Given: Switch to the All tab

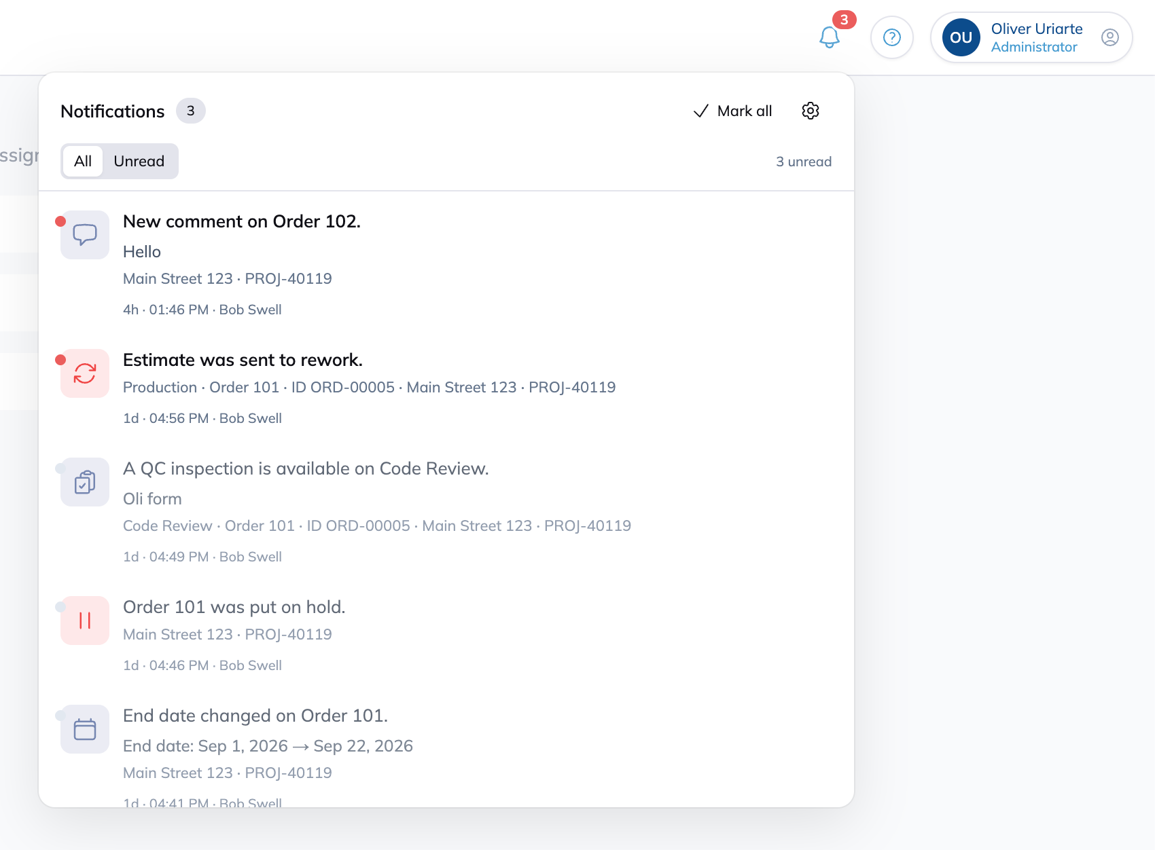Looking at the screenshot, I should pyautogui.click(x=83, y=161).
